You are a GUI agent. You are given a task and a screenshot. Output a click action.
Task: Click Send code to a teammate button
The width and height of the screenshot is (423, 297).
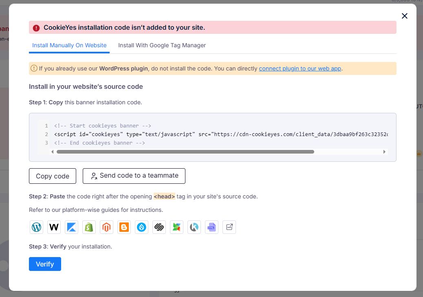pyautogui.click(x=134, y=176)
